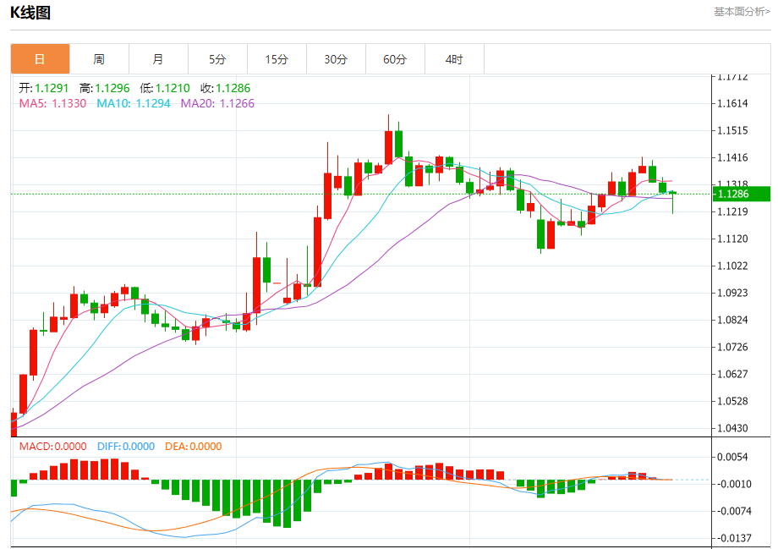The image size is (778, 549).
Task: Click the -0.0074 MACD axis label
Action: (x=732, y=511)
